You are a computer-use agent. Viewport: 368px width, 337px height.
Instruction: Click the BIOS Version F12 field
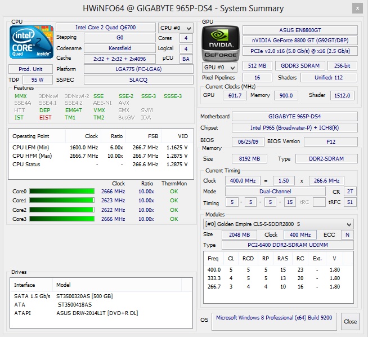[x=331, y=141]
